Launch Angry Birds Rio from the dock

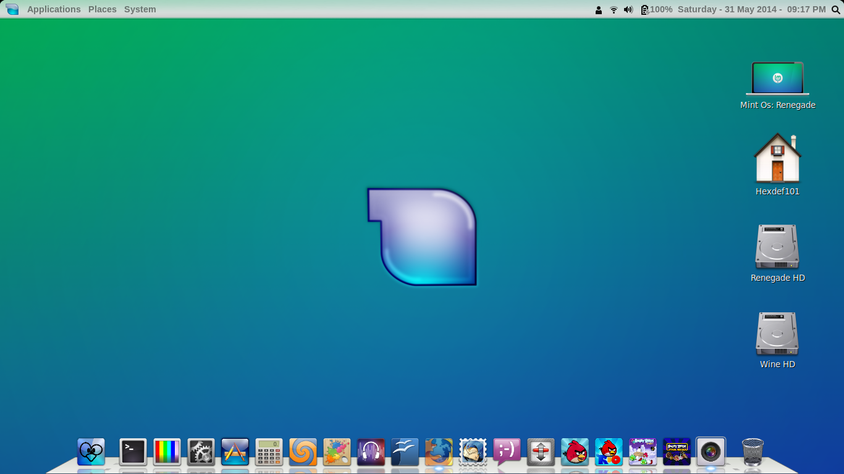pos(609,452)
